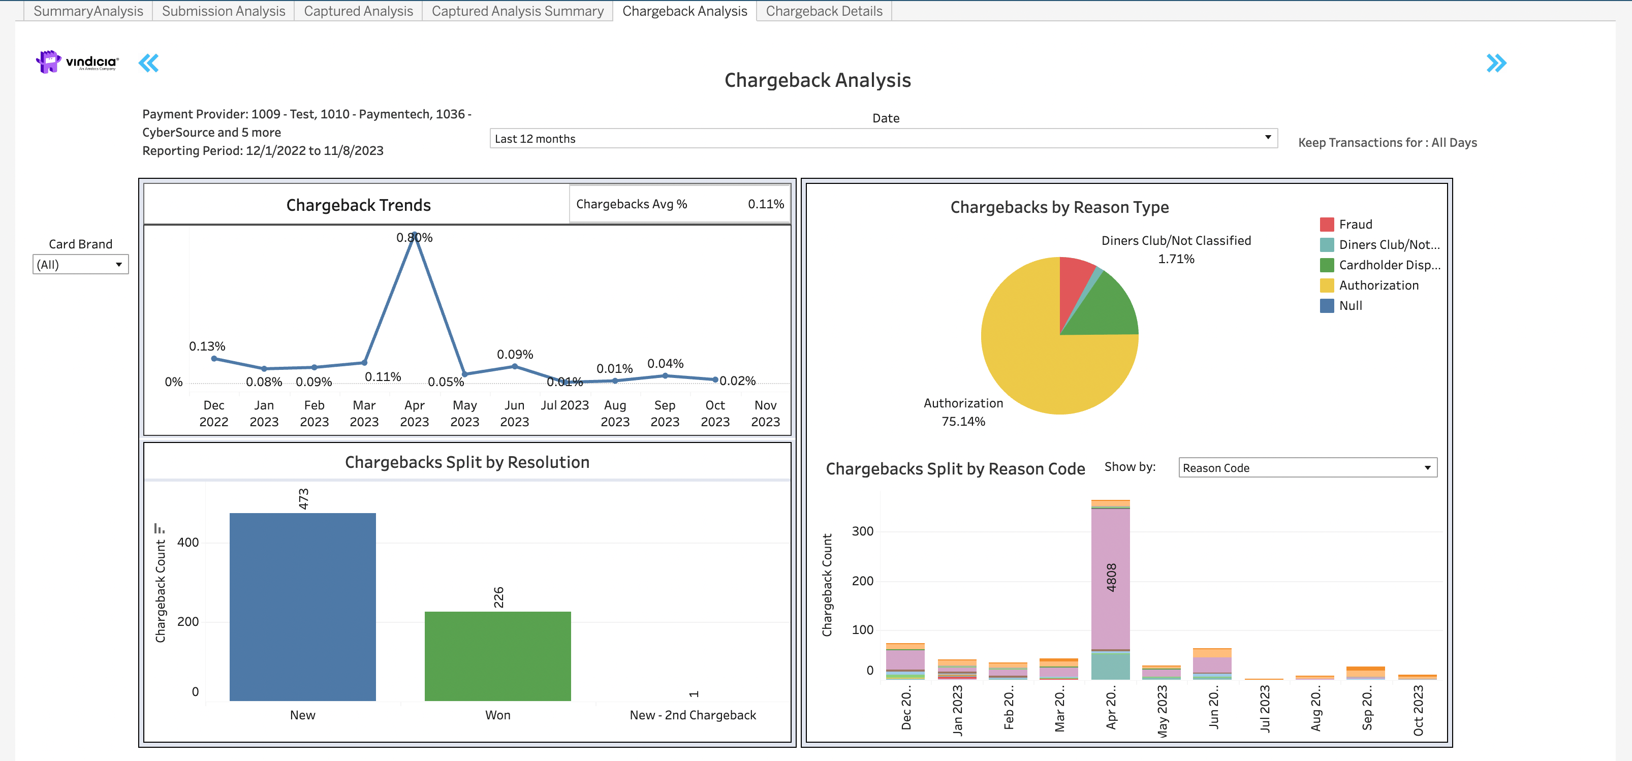
Task: Click the 4808 label in April bar
Action: (1111, 577)
